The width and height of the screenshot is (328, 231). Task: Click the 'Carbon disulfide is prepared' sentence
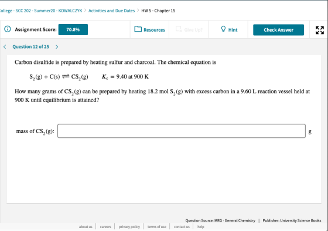115,62
